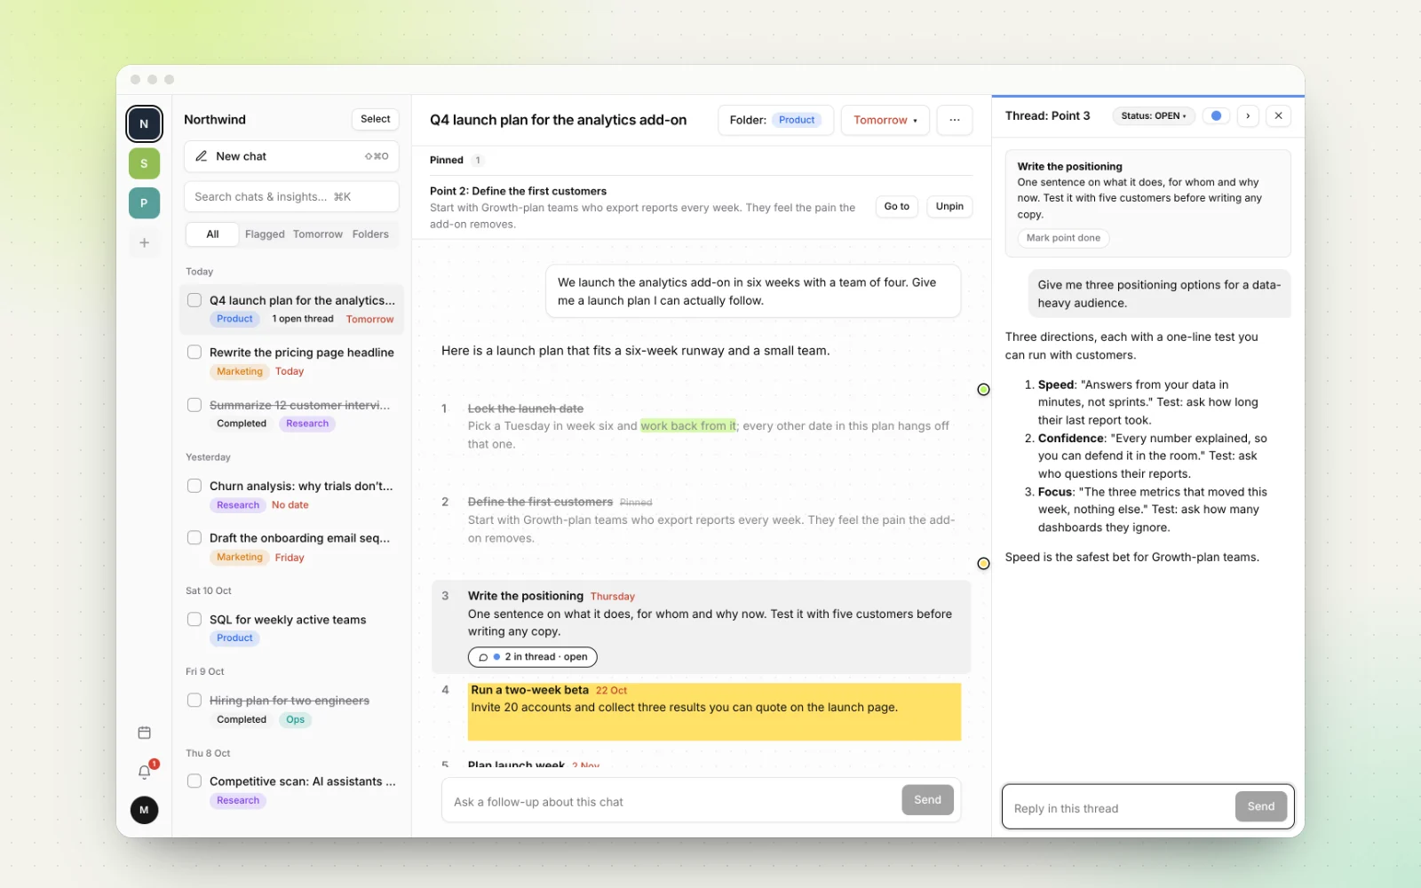Toggle checkbox for Summarize 12 customer interviews
Viewport: 1421px width, 888px height.
click(x=194, y=405)
